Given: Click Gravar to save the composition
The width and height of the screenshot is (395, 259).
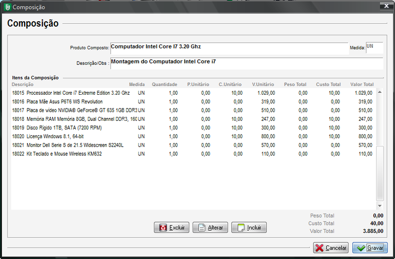Looking at the screenshot, I should pos(370,248).
